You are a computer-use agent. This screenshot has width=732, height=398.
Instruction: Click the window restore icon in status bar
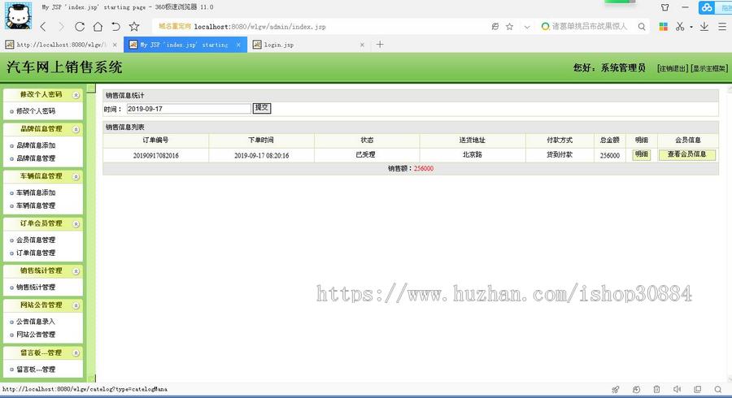pyautogui.click(x=698, y=389)
